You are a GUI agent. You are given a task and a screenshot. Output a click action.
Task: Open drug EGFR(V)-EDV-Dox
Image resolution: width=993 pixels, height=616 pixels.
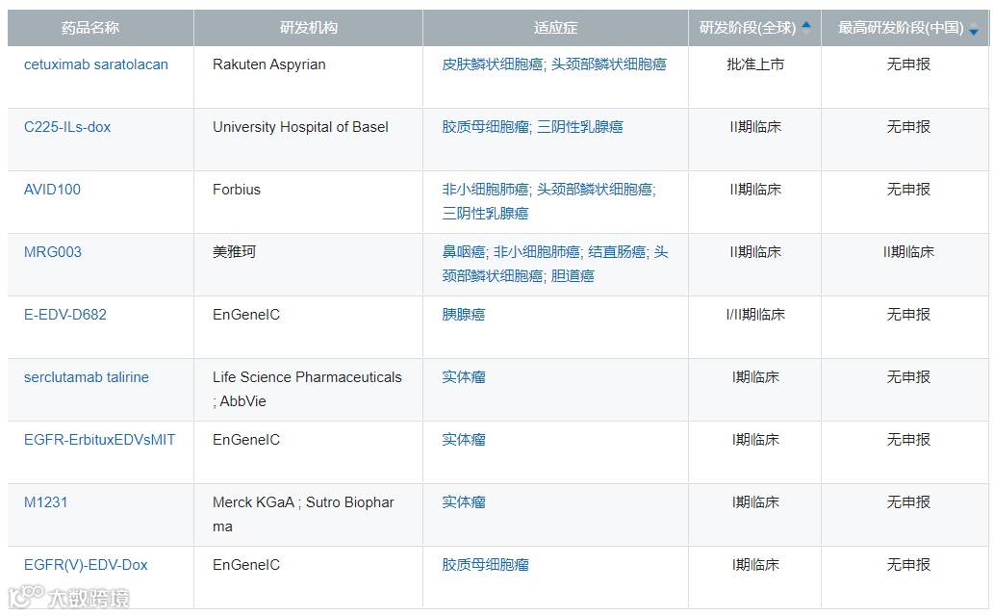click(x=86, y=565)
